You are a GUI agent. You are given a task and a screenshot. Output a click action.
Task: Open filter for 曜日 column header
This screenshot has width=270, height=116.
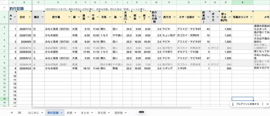click(42, 17)
